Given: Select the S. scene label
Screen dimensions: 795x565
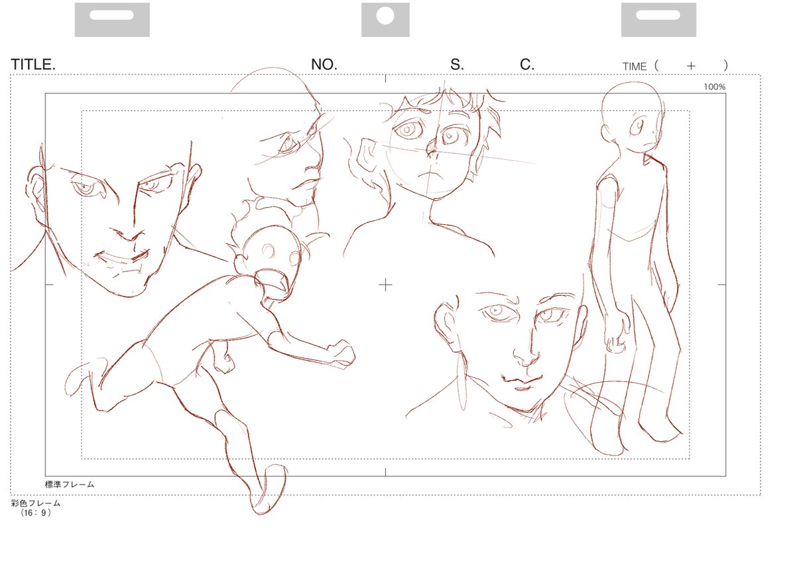Looking at the screenshot, I should pyautogui.click(x=457, y=64).
